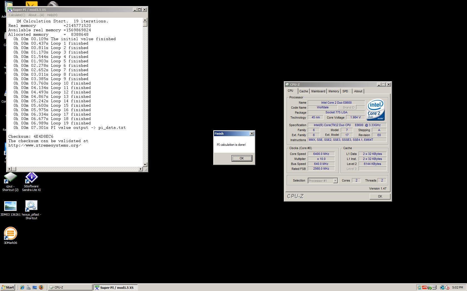Select the 3DMark06 desktop icon
This screenshot has width=467, height=291.
10,236
